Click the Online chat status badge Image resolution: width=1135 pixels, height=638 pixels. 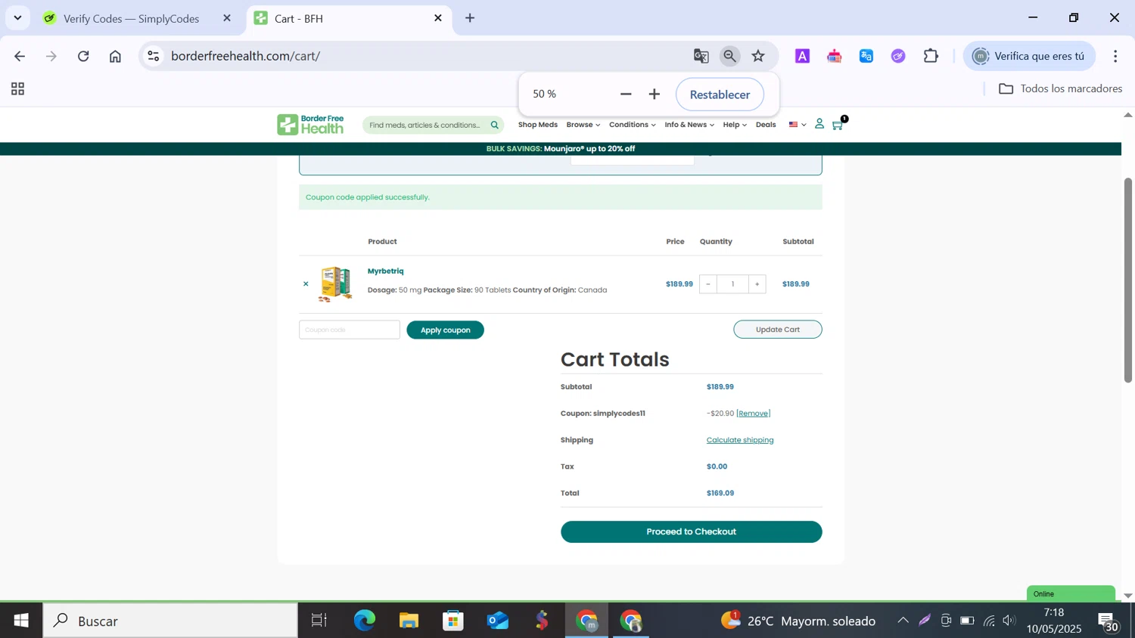click(1071, 593)
